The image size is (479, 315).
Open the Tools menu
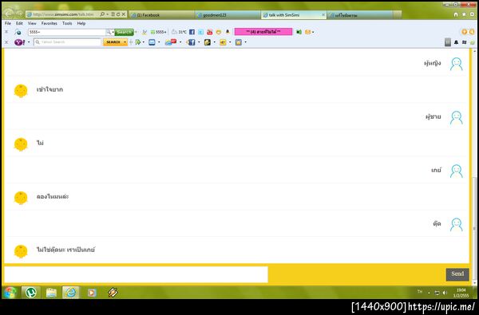(x=67, y=23)
